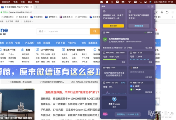Show previous recommendation with left arrow
This screenshot has width=176, height=120.
[x=149, y=6]
